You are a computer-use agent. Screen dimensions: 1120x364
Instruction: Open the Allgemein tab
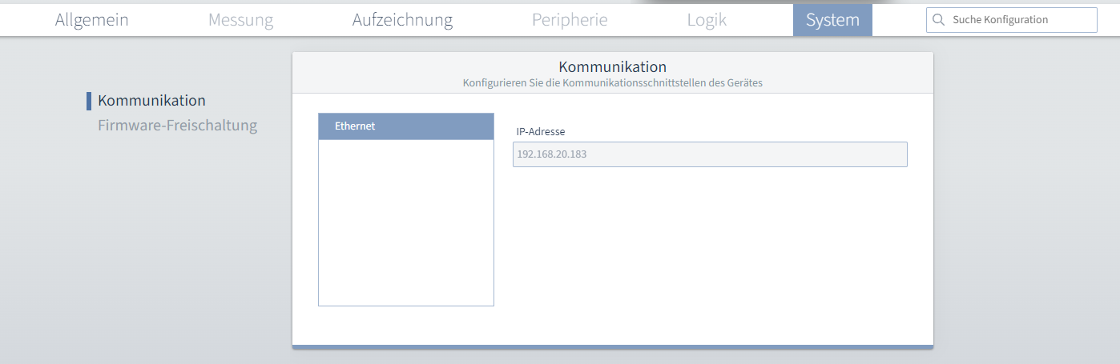(x=91, y=20)
